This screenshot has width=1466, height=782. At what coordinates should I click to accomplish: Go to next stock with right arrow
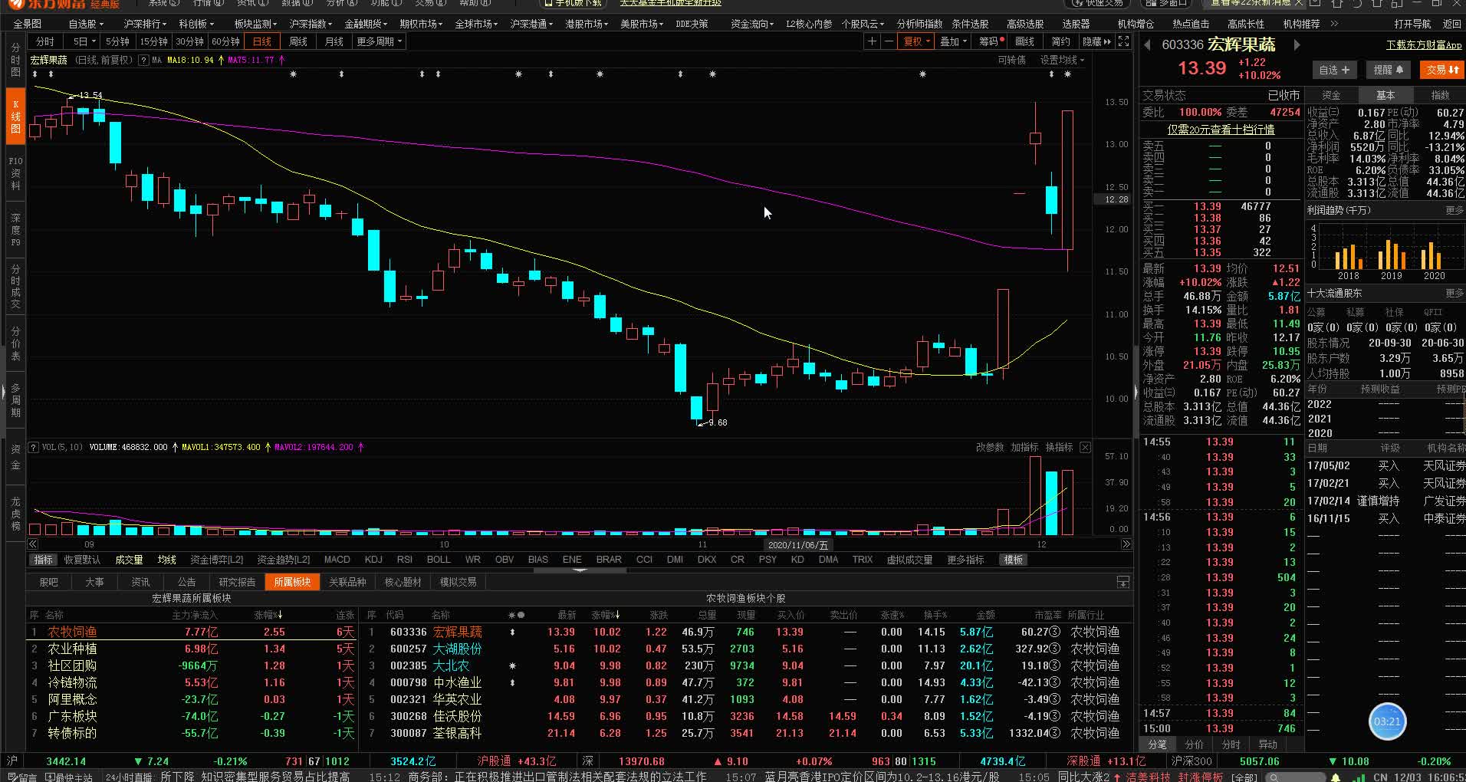coord(1297,44)
